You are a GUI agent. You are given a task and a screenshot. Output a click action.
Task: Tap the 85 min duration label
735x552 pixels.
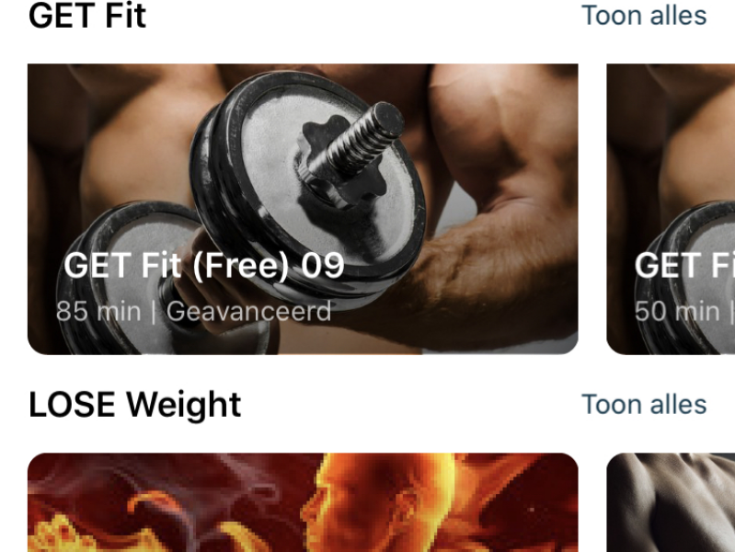pyautogui.click(x=98, y=311)
